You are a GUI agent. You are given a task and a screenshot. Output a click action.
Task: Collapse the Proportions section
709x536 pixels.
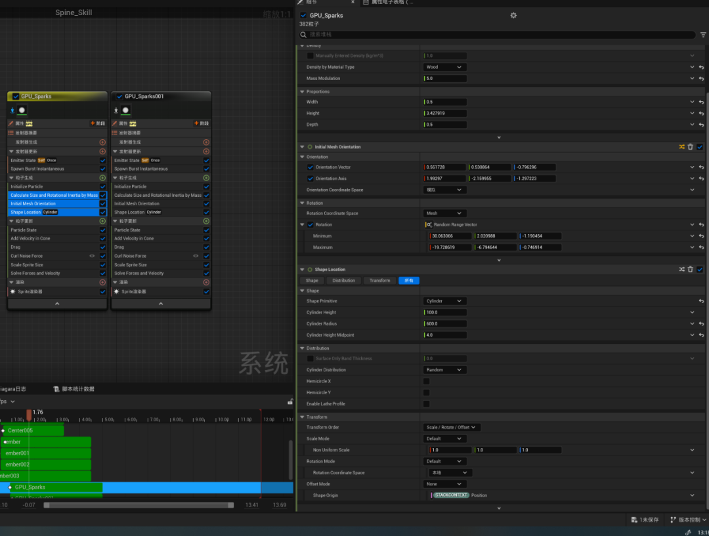pos(302,92)
